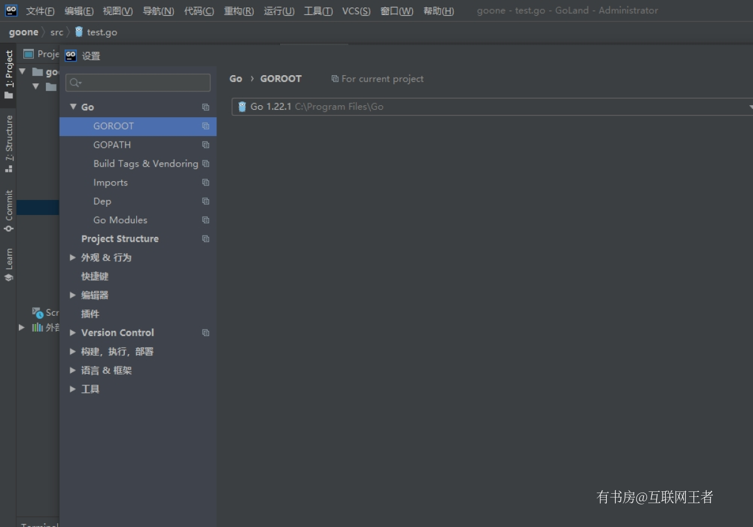Viewport: 753px width, 527px height.
Task: Open the 帮助(H) menu
Action: 439,11
